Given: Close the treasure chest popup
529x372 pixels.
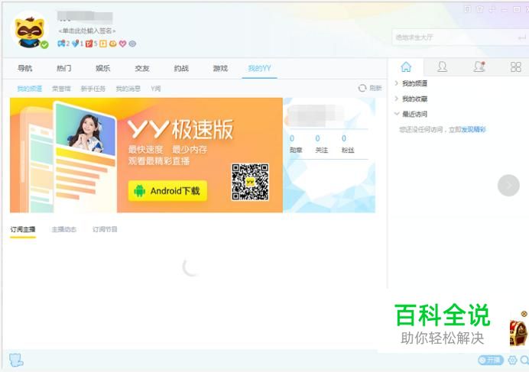Looking at the screenshot, I should click(x=524, y=314).
